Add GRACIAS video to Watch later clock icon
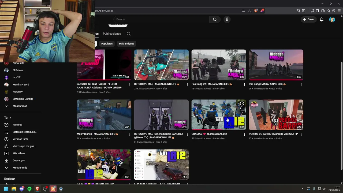This screenshot has width=343, height=193. point(242,103)
